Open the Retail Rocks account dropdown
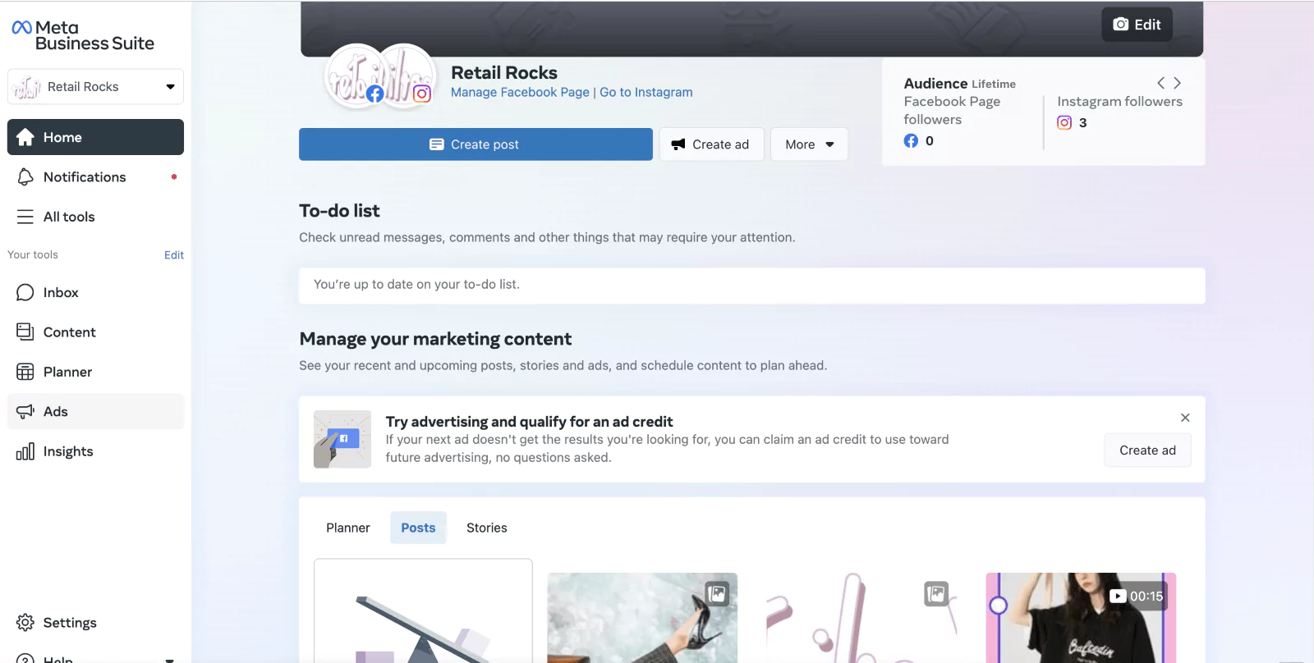Screen dimensions: 1314x663 (x=95, y=86)
